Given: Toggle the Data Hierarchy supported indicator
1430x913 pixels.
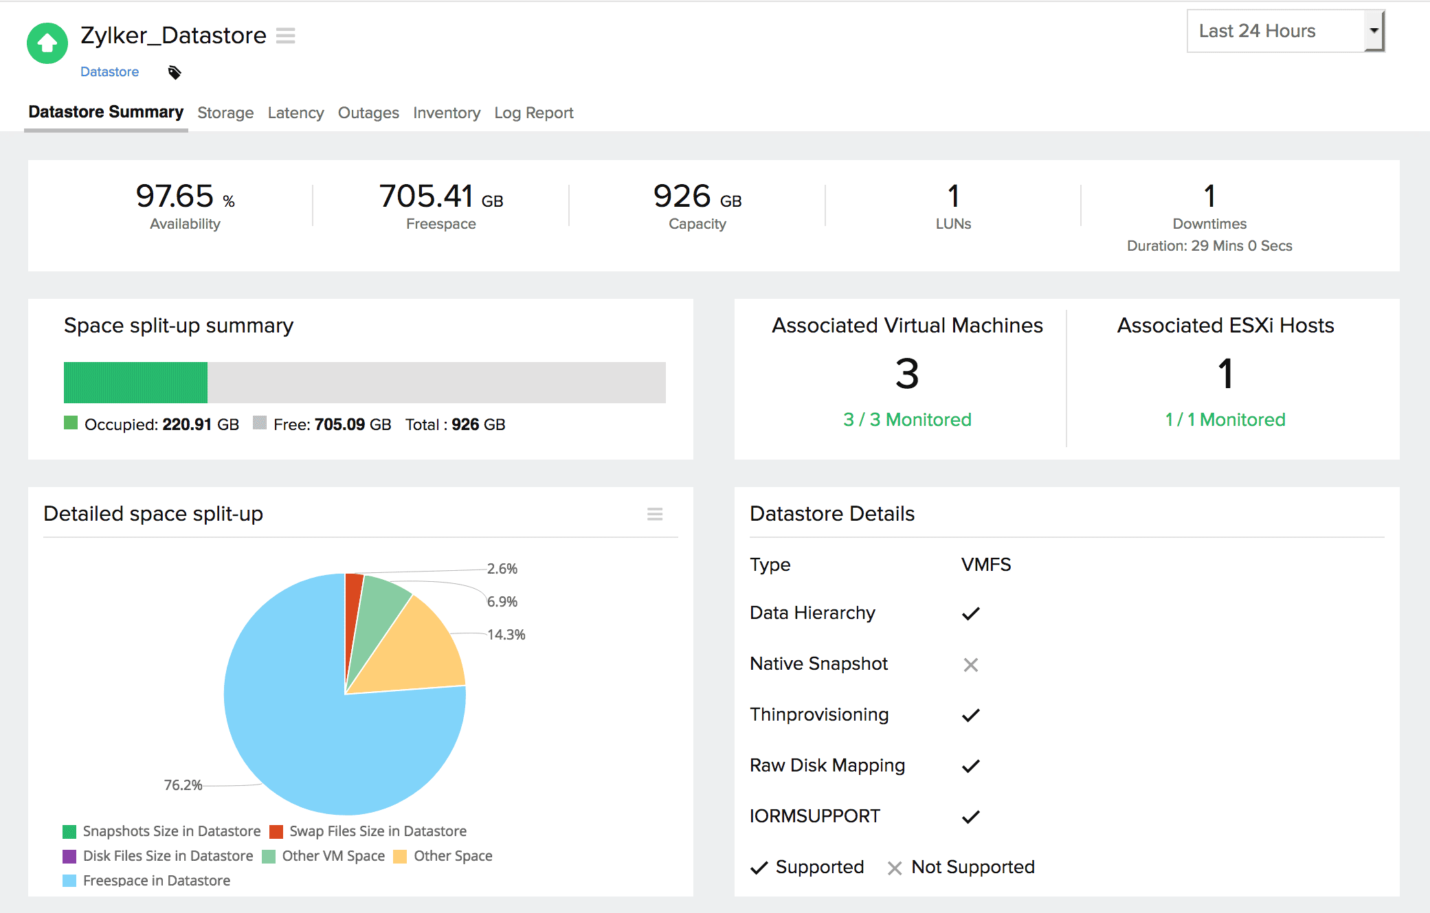Looking at the screenshot, I should (970, 613).
